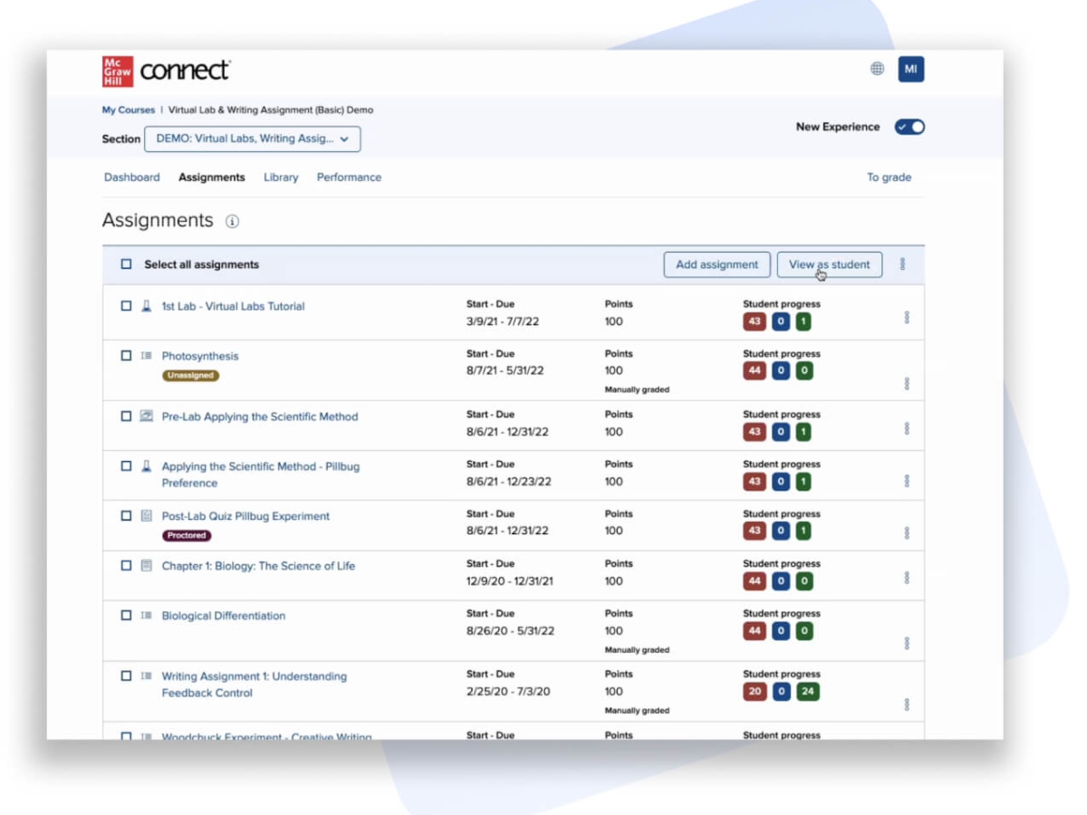Open kebab menu for Biological Differentiation row
This screenshot has height=815, width=1087.
(x=907, y=643)
